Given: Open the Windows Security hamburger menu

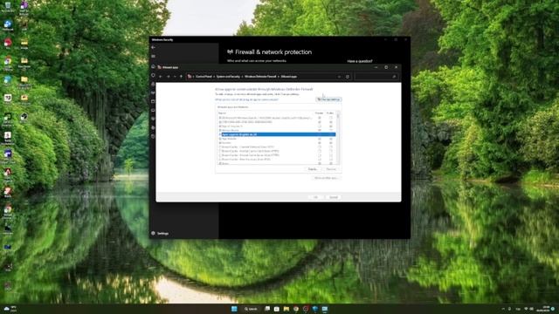Looking at the screenshot, I should (x=154, y=56).
